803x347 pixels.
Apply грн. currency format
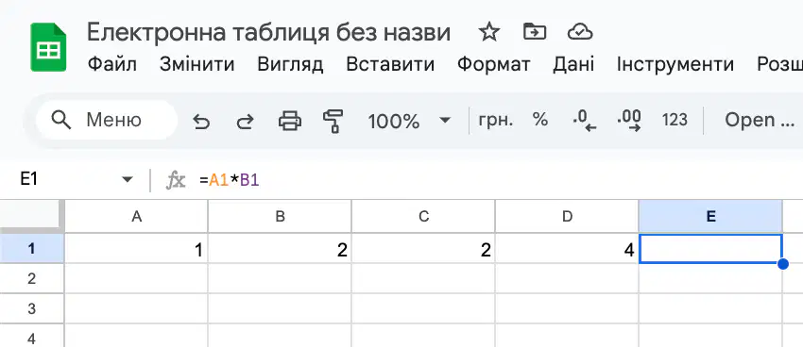495,121
